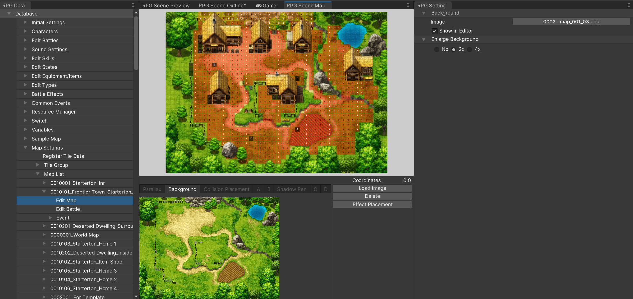The image size is (633, 299).
Task: Click the gamepad icon on Game tab
Action: (x=259, y=6)
